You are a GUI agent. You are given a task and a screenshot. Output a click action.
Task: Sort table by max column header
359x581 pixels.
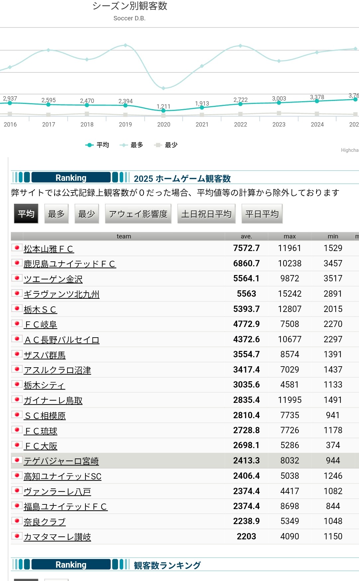click(x=290, y=236)
